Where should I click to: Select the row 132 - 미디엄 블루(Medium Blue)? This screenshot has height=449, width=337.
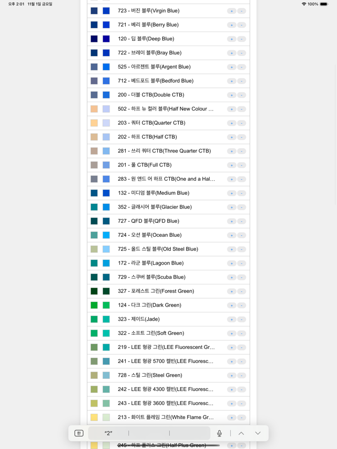click(169, 193)
